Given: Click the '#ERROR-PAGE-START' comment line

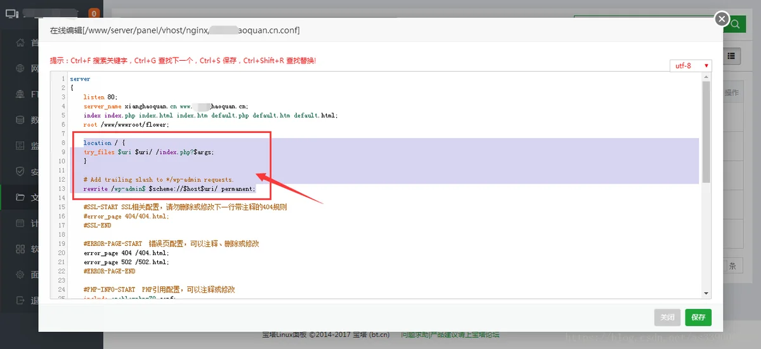Looking at the screenshot, I should click(x=171, y=244).
